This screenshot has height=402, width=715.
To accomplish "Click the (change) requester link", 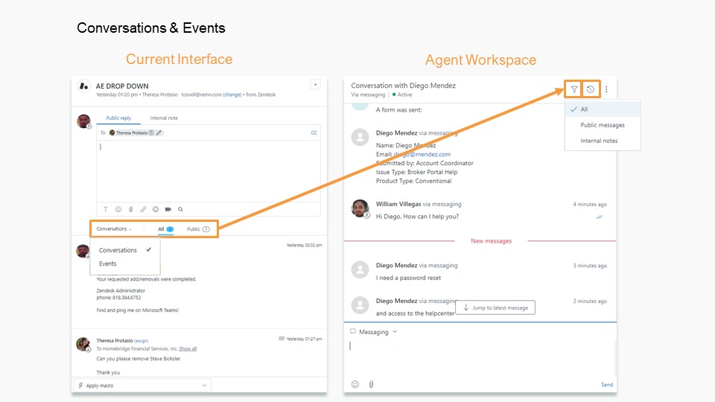I will click(x=232, y=95).
